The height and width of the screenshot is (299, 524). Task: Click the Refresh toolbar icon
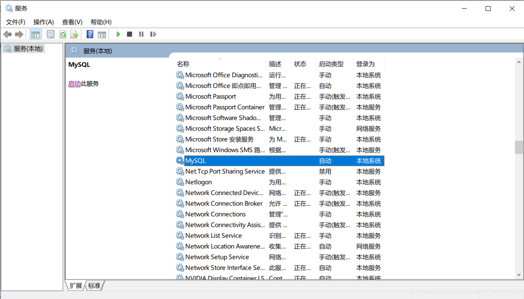[x=63, y=34]
